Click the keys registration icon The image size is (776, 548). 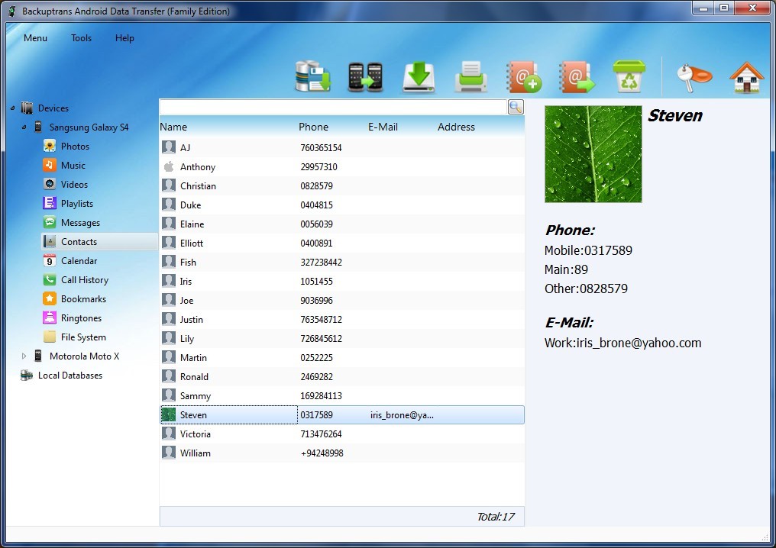click(694, 78)
